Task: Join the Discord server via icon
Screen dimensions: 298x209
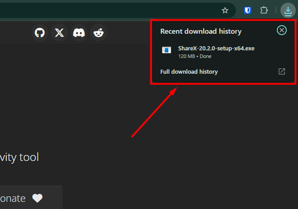Action: point(79,33)
